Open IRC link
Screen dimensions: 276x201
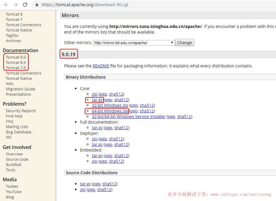[9, 137]
